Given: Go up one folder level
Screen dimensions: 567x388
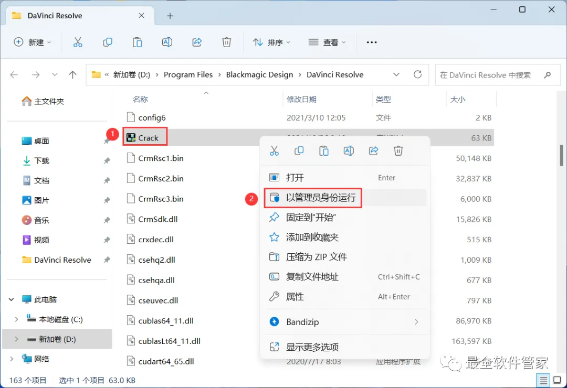Looking at the screenshot, I should coord(72,75).
